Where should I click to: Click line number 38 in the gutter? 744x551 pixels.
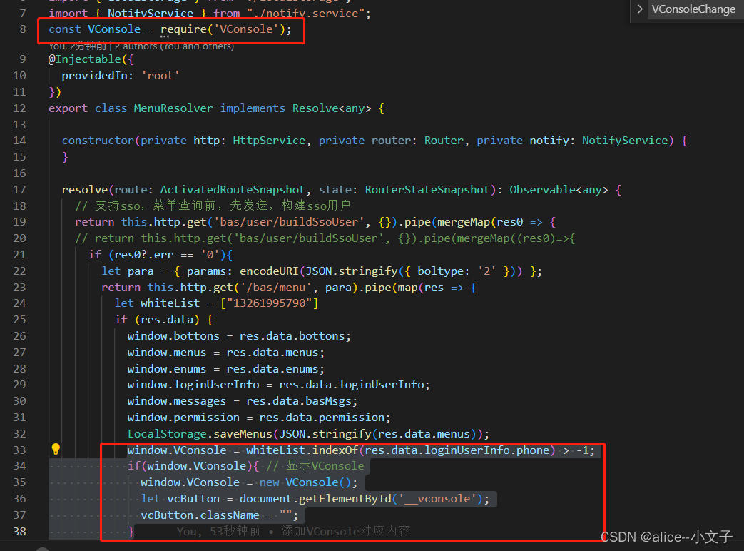pos(19,531)
